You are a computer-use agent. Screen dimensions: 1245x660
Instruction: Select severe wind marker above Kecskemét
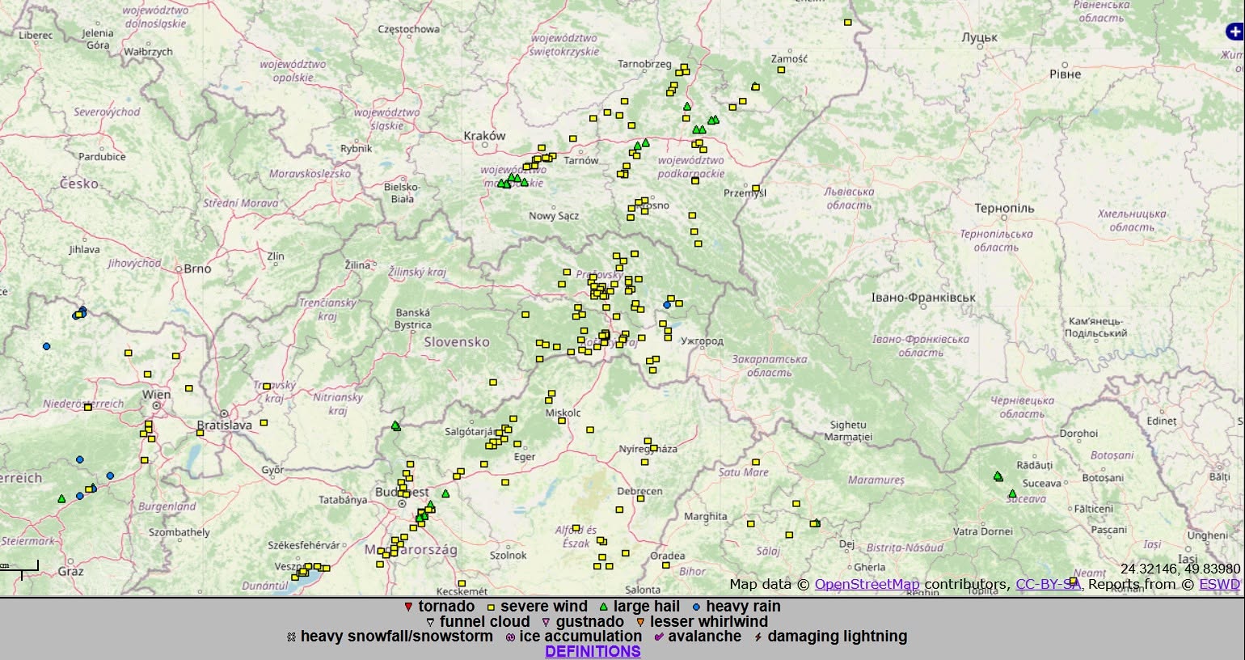[x=462, y=583]
